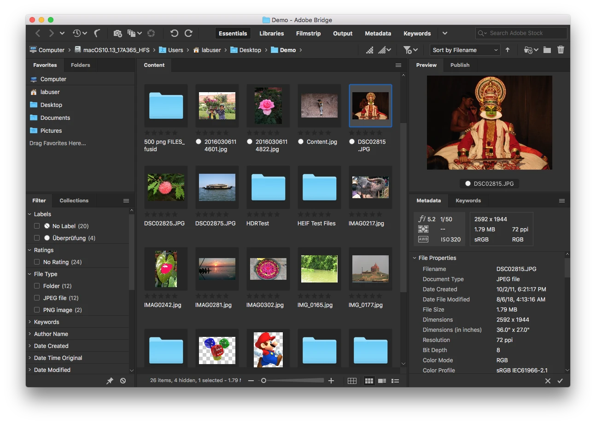The width and height of the screenshot is (596, 424).
Task: Switch to the Filmstrip workspace
Action: [308, 33]
